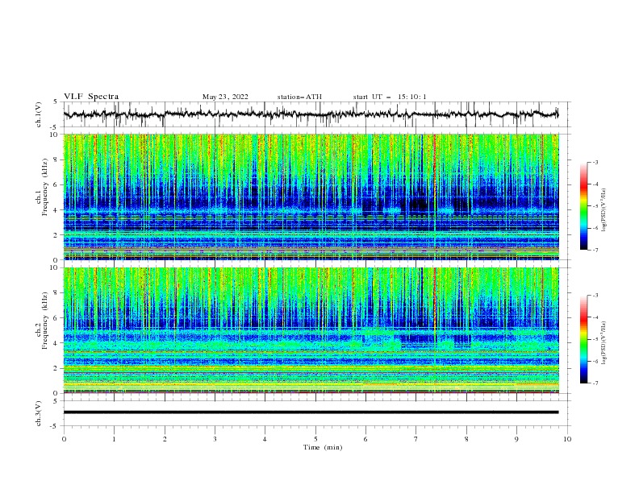This screenshot has height=493, width=639.
Task: Click the ch.3 flat black trace
Action: coord(311,412)
